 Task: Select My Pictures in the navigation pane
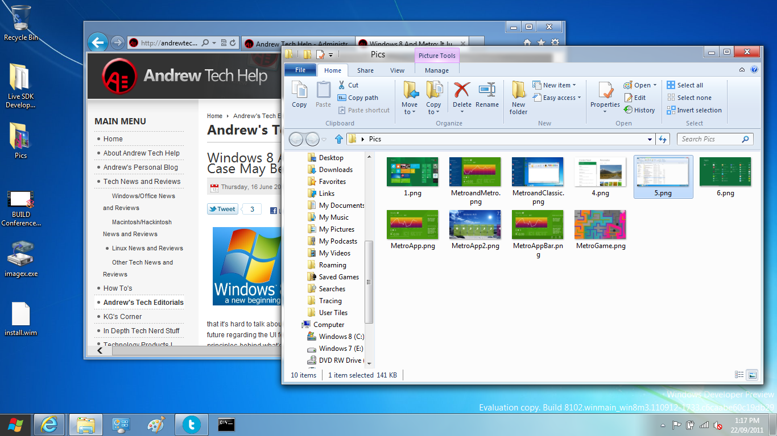click(336, 229)
